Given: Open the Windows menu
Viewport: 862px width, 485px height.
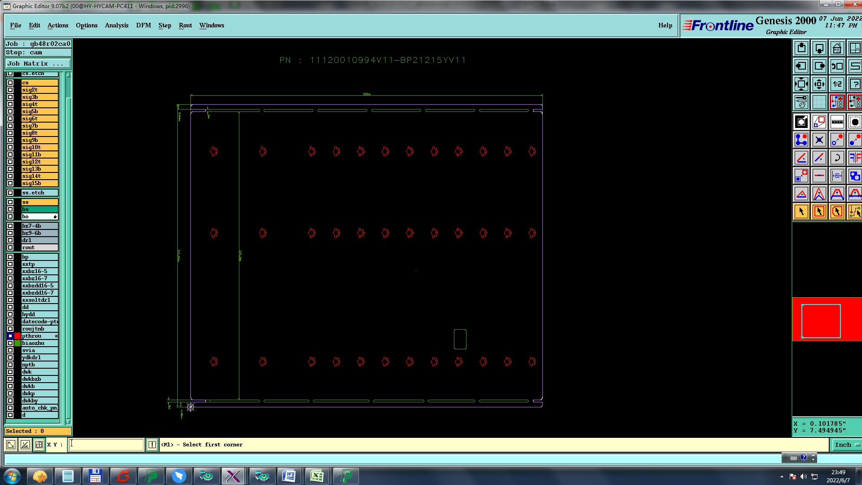Looking at the screenshot, I should click(x=212, y=26).
